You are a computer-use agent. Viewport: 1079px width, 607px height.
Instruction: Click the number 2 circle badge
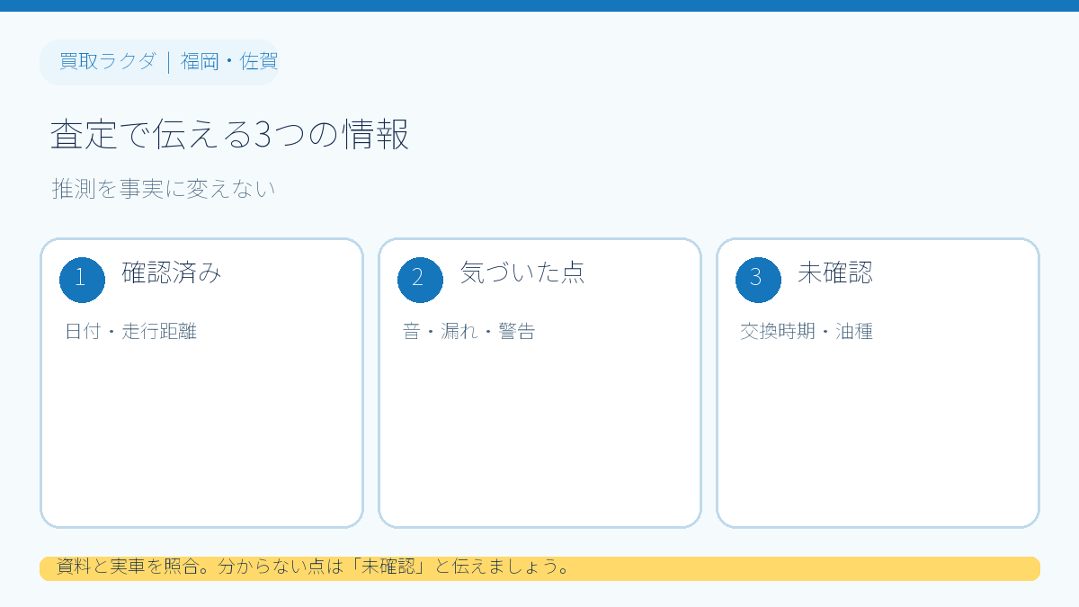tap(420, 280)
